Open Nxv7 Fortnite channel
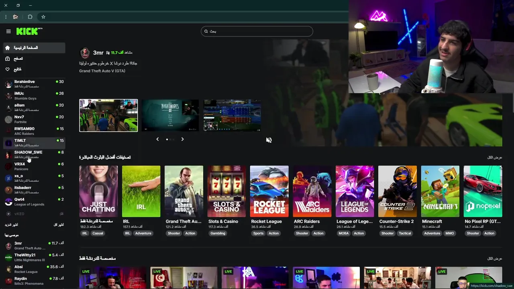514x289 pixels. click(34, 119)
